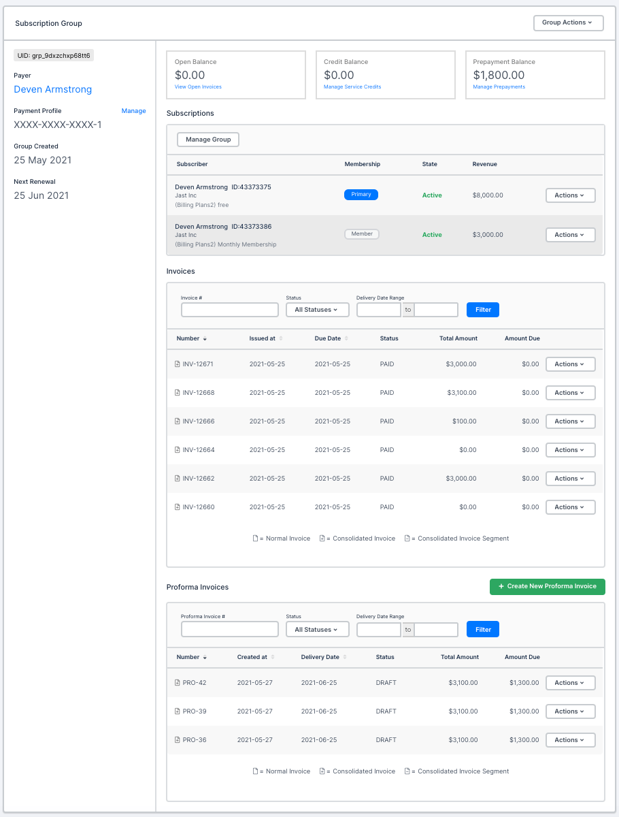Focus the Invoice # search field
This screenshot has width=619, height=817.
pos(230,310)
